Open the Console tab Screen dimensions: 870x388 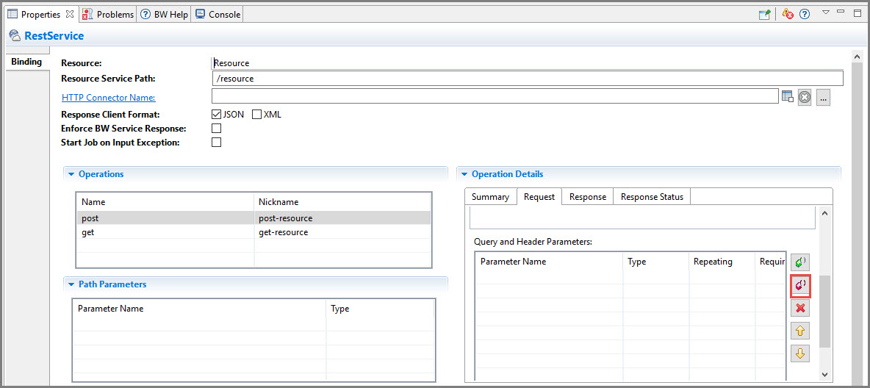click(x=218, y=15)
